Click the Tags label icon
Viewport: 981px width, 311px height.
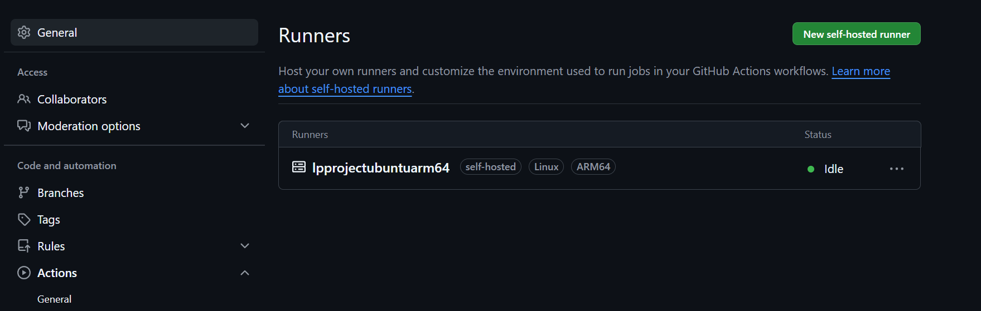(24, 219)
